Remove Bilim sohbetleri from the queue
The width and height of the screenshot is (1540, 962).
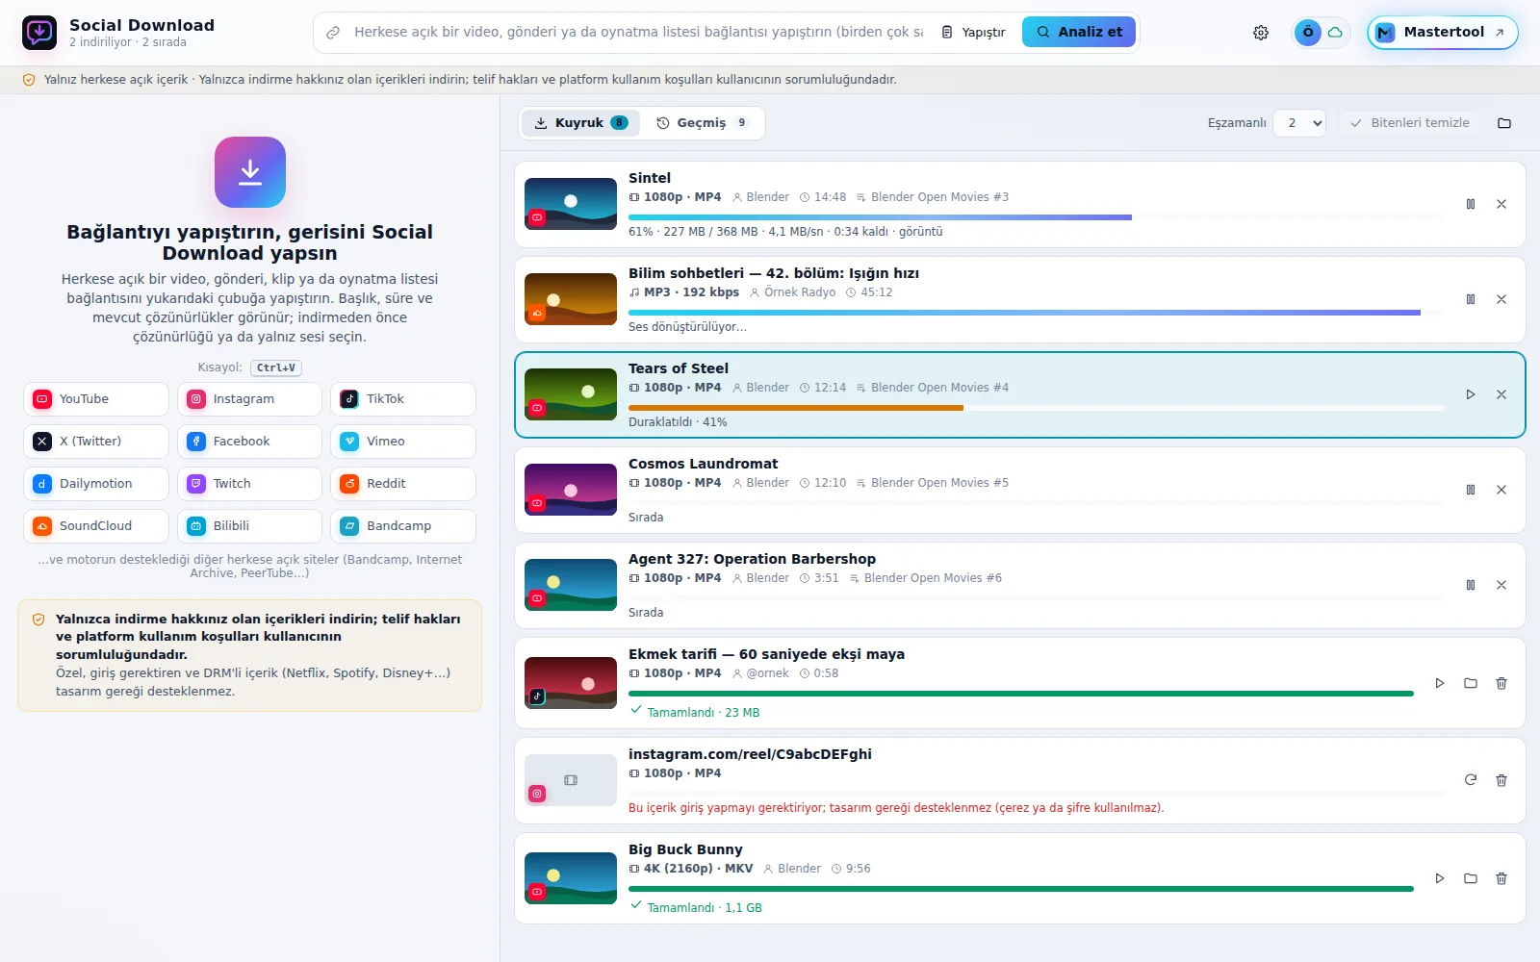coord(1501,299)
